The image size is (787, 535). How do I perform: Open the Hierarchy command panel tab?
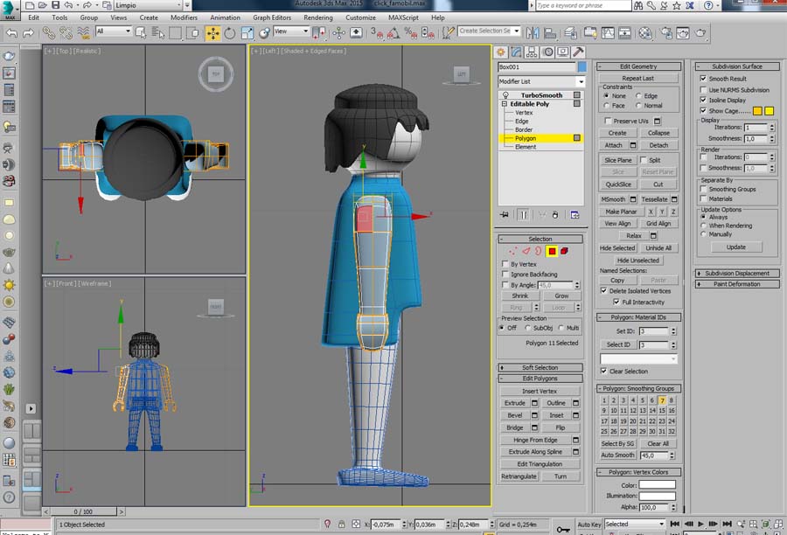pyautogui.click(x=533, y=52)
